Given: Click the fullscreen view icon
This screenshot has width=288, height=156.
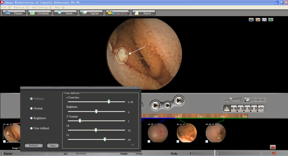Looking at the screenshot, I should point(261,108).
